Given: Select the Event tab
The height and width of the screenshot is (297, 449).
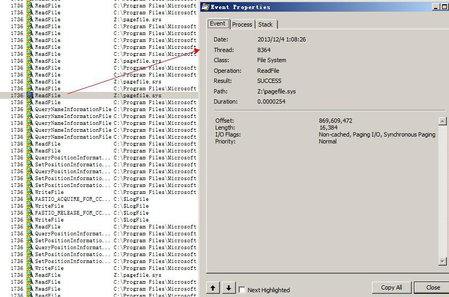Looking at the screenshot, I should tap(218, 23).
